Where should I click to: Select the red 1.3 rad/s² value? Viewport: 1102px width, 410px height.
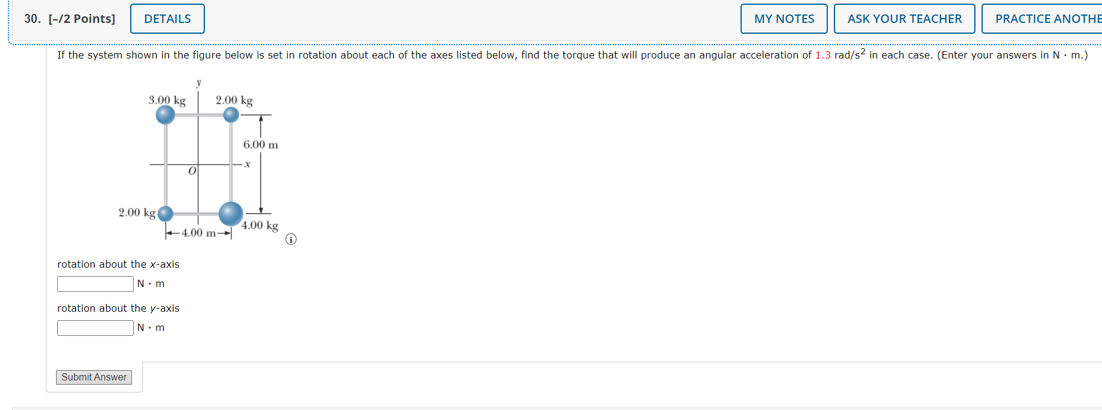[823, 55]
